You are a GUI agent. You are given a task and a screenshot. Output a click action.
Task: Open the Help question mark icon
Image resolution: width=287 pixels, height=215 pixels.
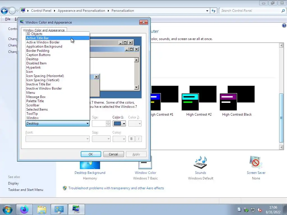tap(284, 25)
